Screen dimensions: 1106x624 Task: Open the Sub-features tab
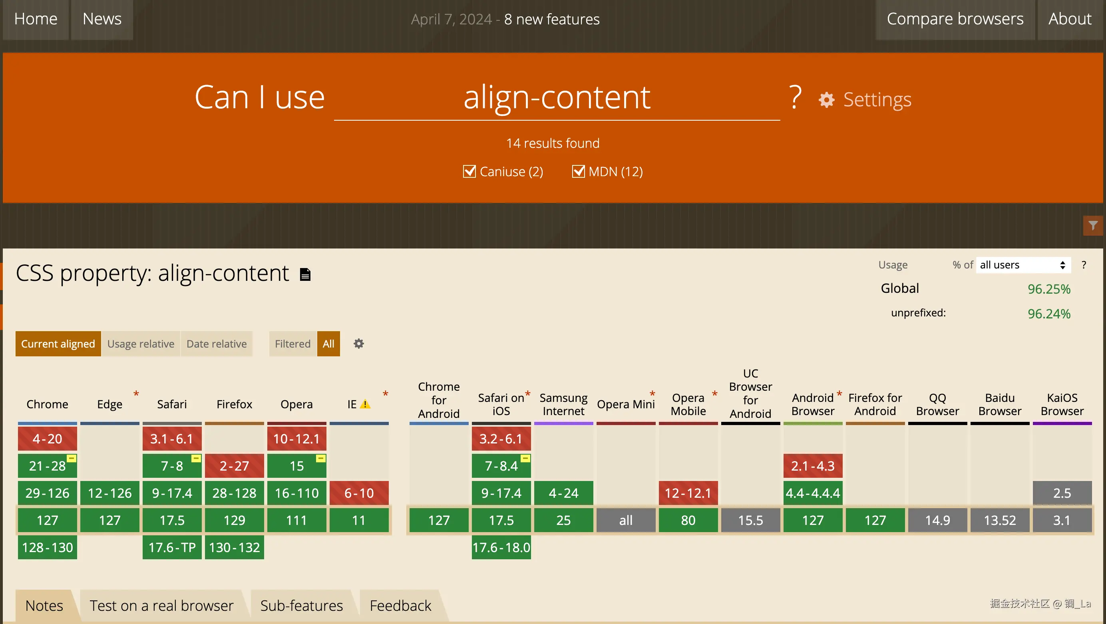[x=302, y=606]
